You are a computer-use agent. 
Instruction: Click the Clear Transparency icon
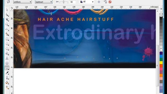[x=110, y=2]
